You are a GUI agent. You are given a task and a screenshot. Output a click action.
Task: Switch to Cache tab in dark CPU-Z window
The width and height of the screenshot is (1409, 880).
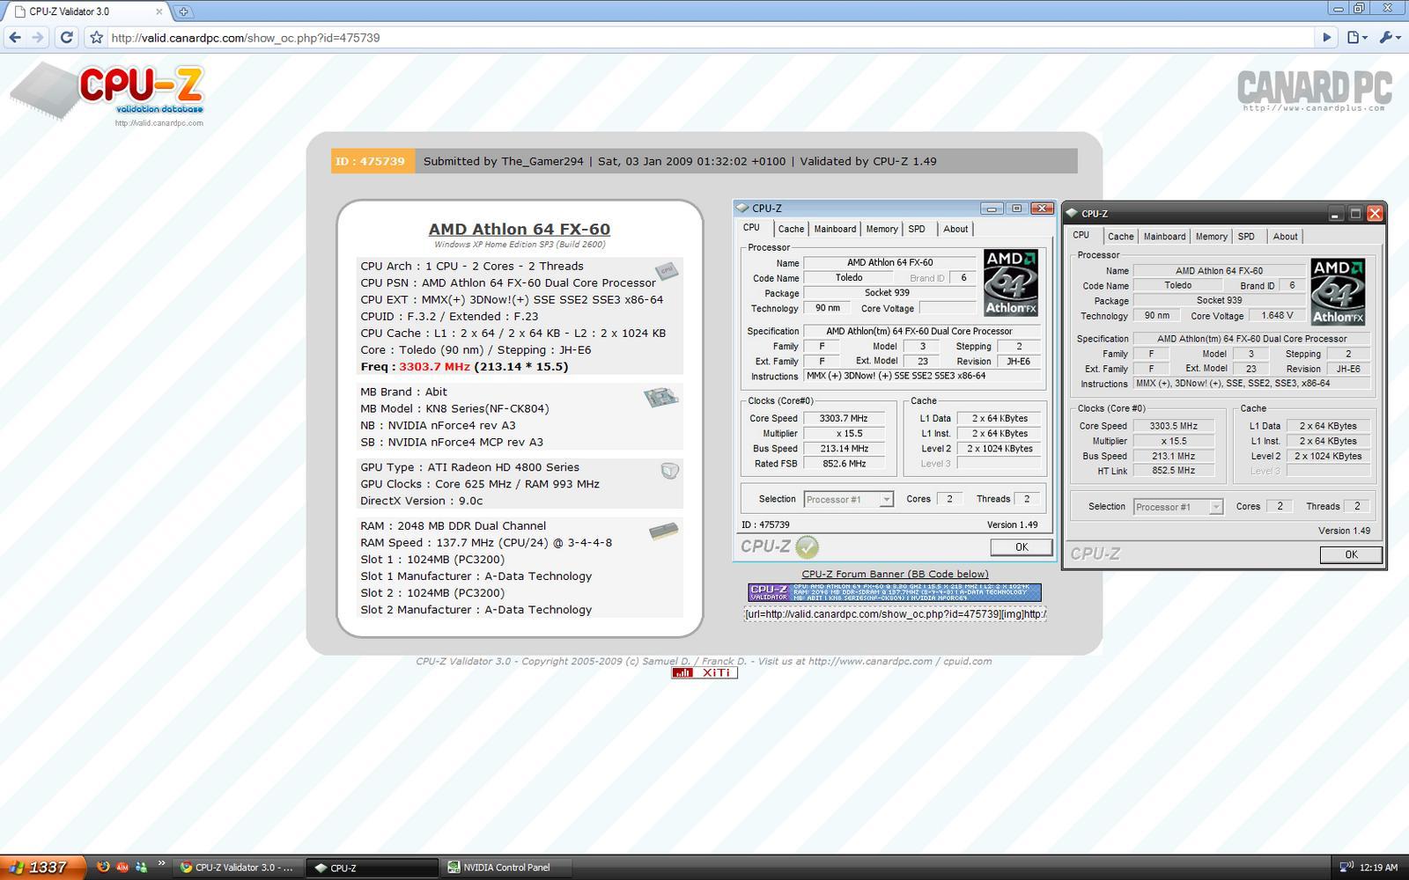pos(1120,237)
